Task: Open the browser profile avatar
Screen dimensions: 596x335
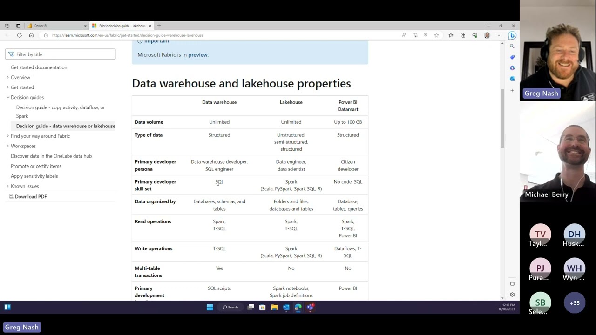Action: pos(487,35)
